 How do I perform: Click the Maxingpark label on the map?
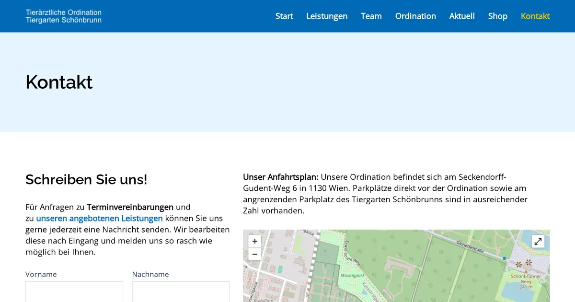coord(352,276)
